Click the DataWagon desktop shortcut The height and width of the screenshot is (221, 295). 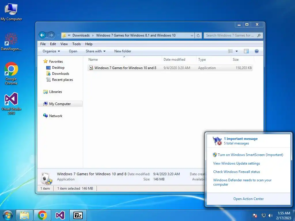[11, 42]
